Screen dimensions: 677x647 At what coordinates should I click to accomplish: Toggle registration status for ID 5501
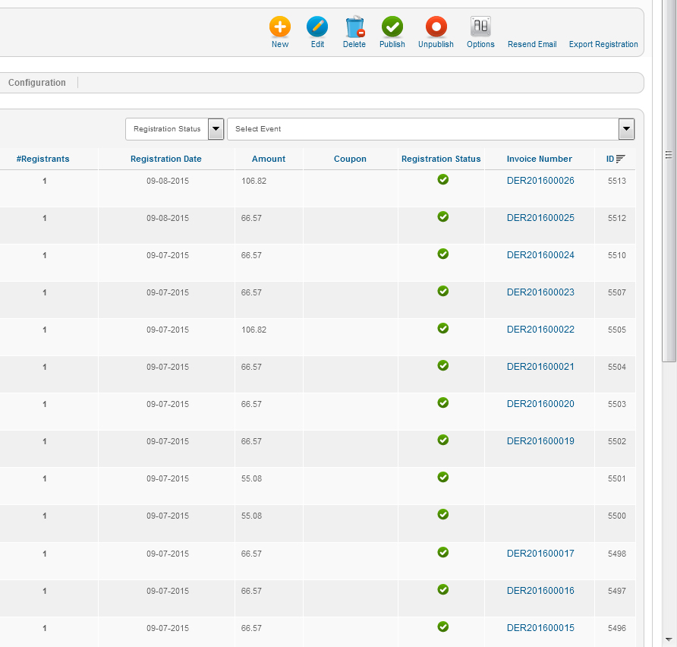pos(443,478)
